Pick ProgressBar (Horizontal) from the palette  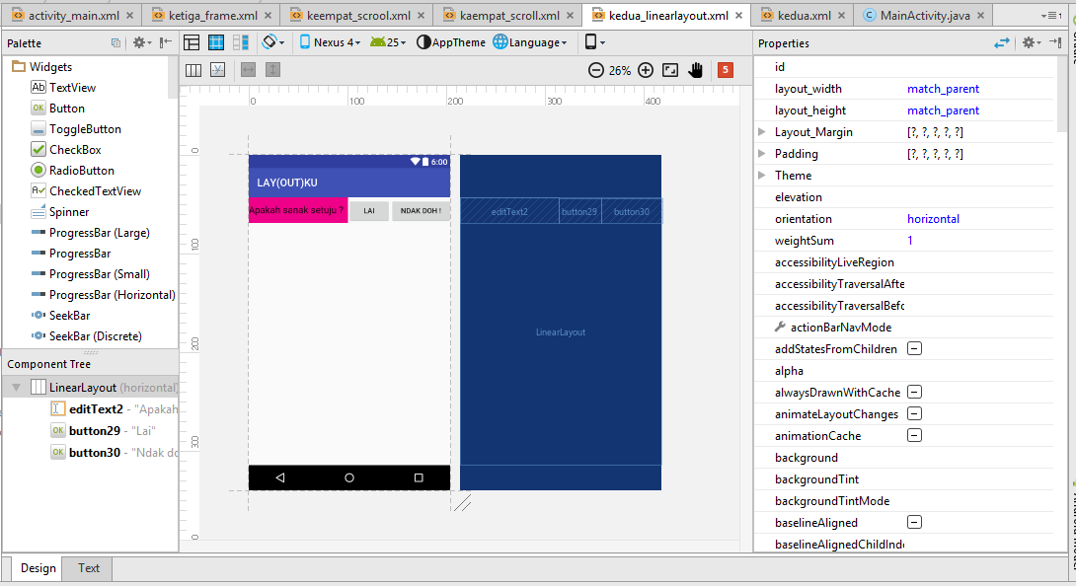[x=103, y=294]
